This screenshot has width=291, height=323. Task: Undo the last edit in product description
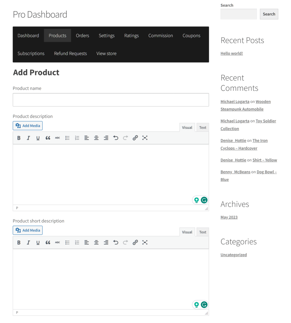(x=116, y=138)
